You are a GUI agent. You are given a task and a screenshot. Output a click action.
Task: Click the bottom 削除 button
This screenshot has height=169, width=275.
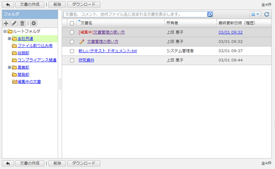tap(57, 163)
